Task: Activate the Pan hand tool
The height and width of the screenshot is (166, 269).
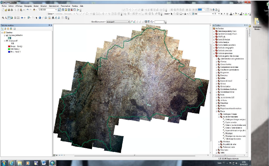Action: tap(9, 18)
